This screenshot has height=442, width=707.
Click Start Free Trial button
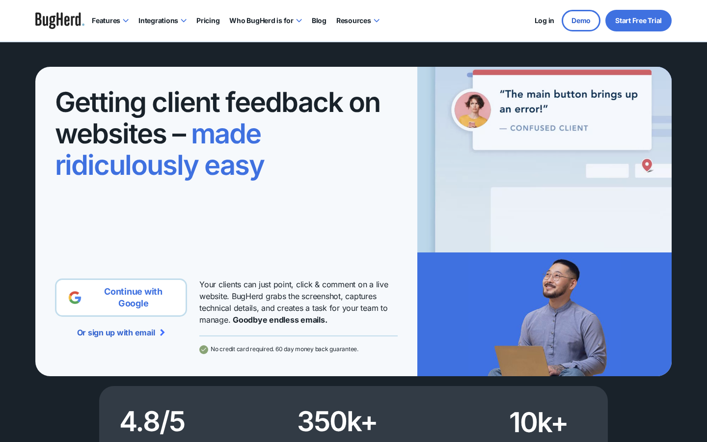[638, 21]
